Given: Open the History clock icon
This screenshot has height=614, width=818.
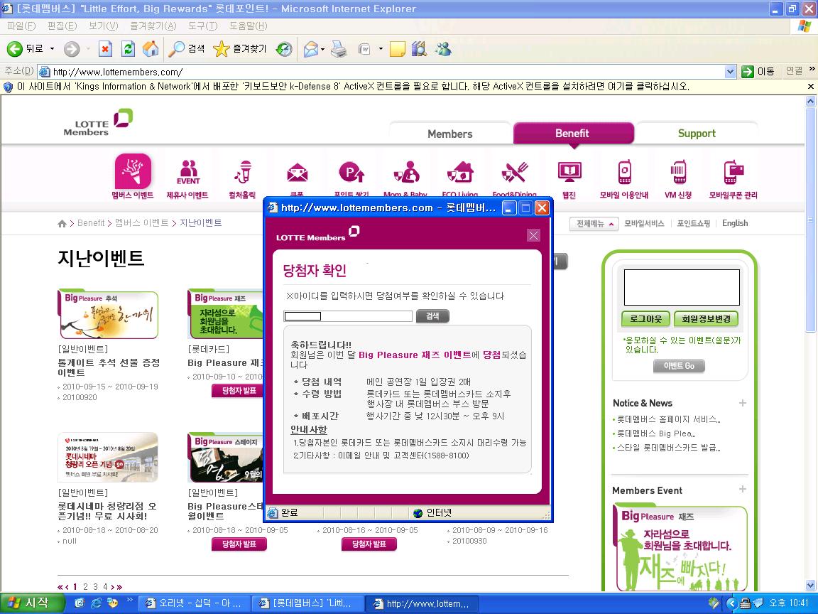Looking at the screenshot, I should point(284,49).
